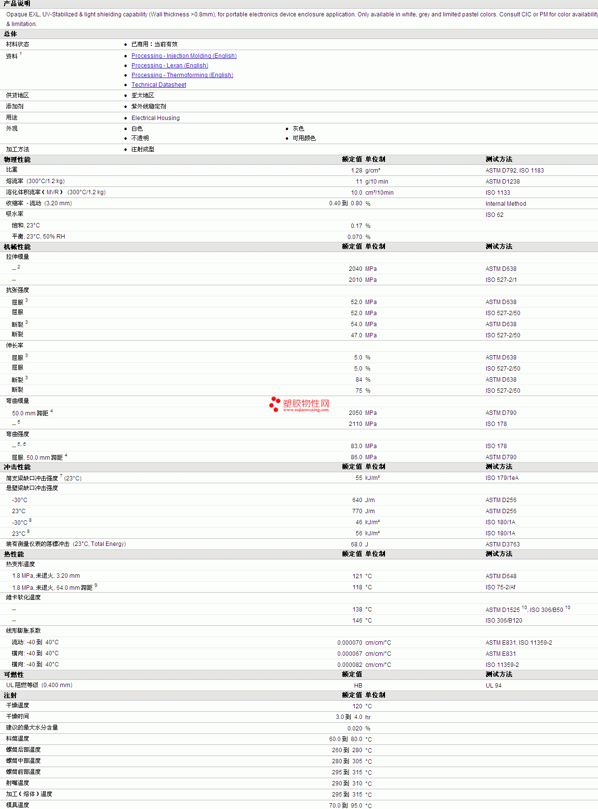Click the ISO 75-2/Af test method
598x809 pixels.
coord(501,587)
